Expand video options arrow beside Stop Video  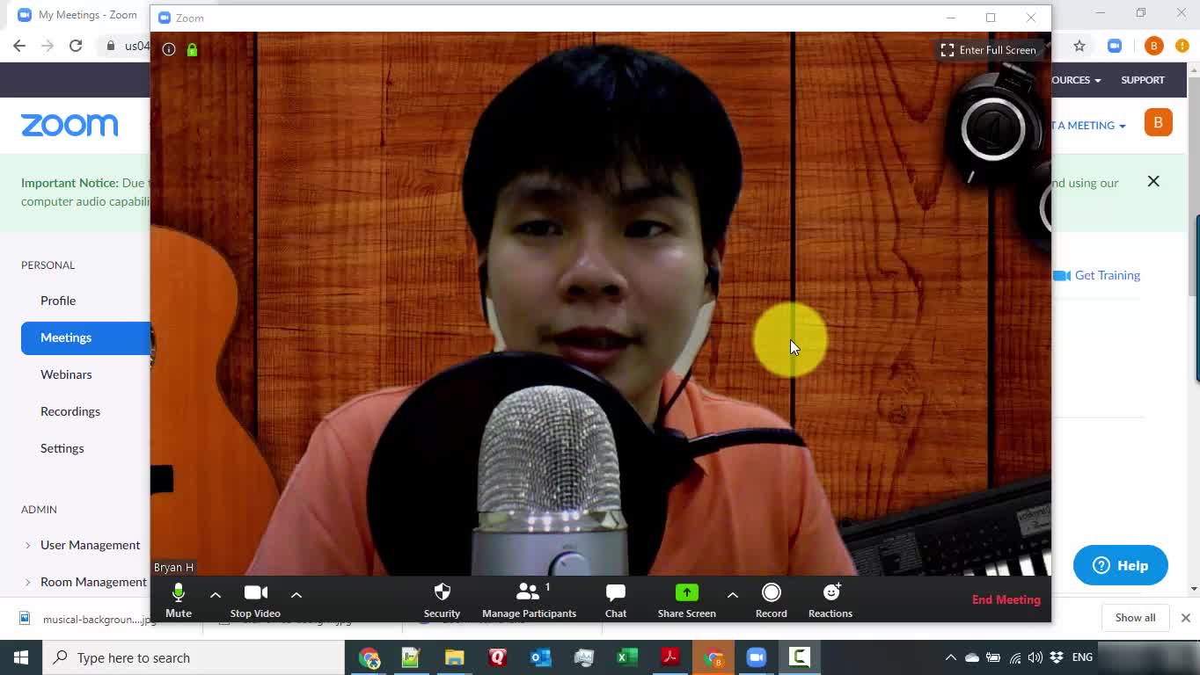[x=296, y=595]
